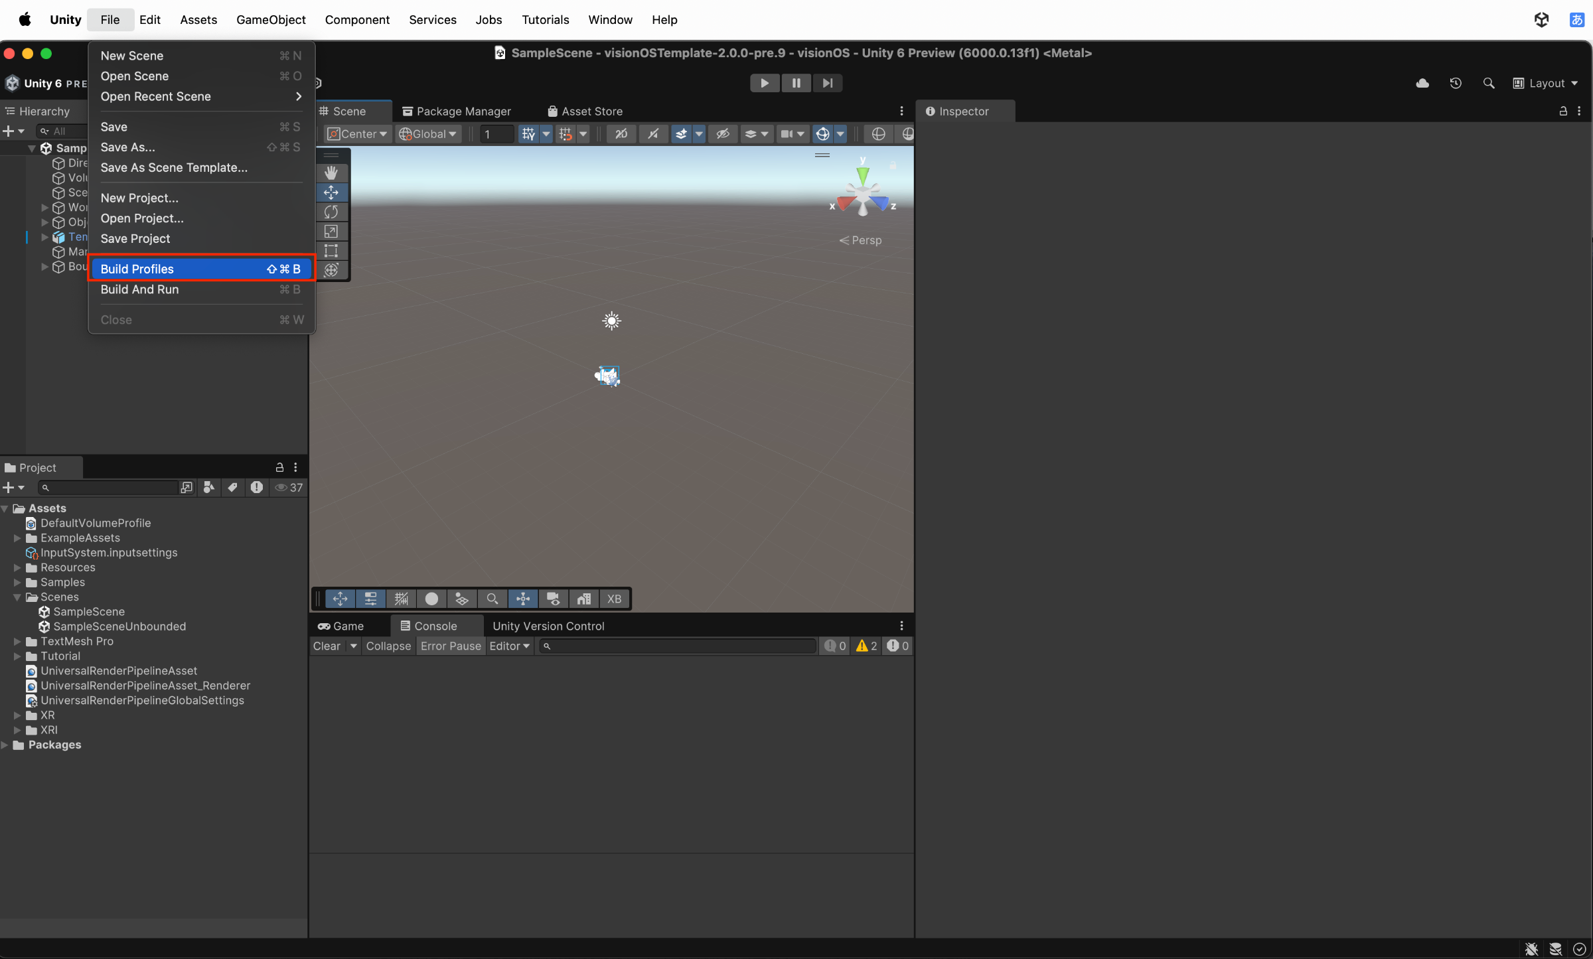Screen dimensions: 1593x959
Task: Toggle hidden objects visibility icon
Action: [723, 134]
